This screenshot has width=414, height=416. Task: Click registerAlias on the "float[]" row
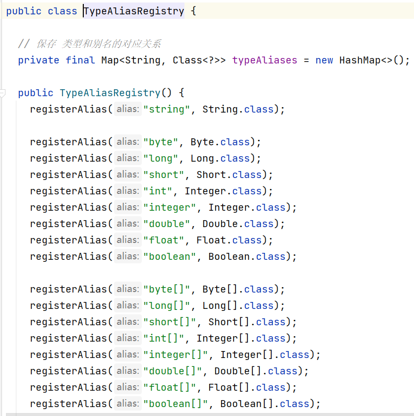click(68, 388)
